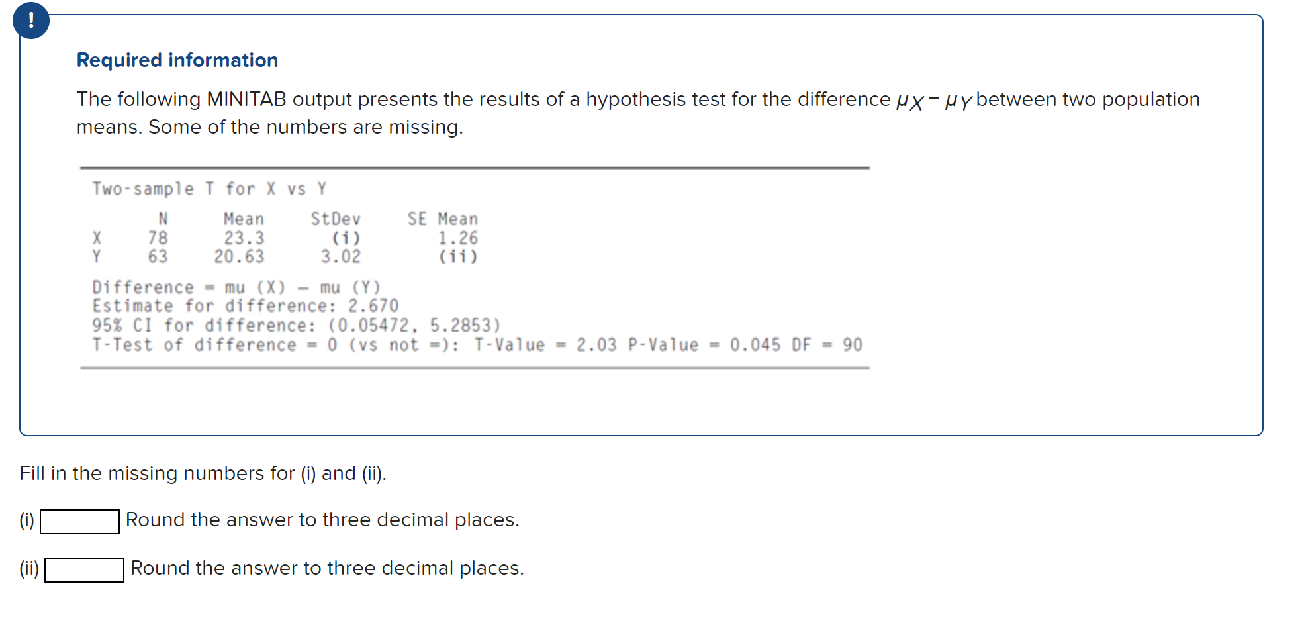This screenshot has width=1304, height=641.
Task: Click the value 3.02 in the StDev column
Action: (x=340, y=257)
